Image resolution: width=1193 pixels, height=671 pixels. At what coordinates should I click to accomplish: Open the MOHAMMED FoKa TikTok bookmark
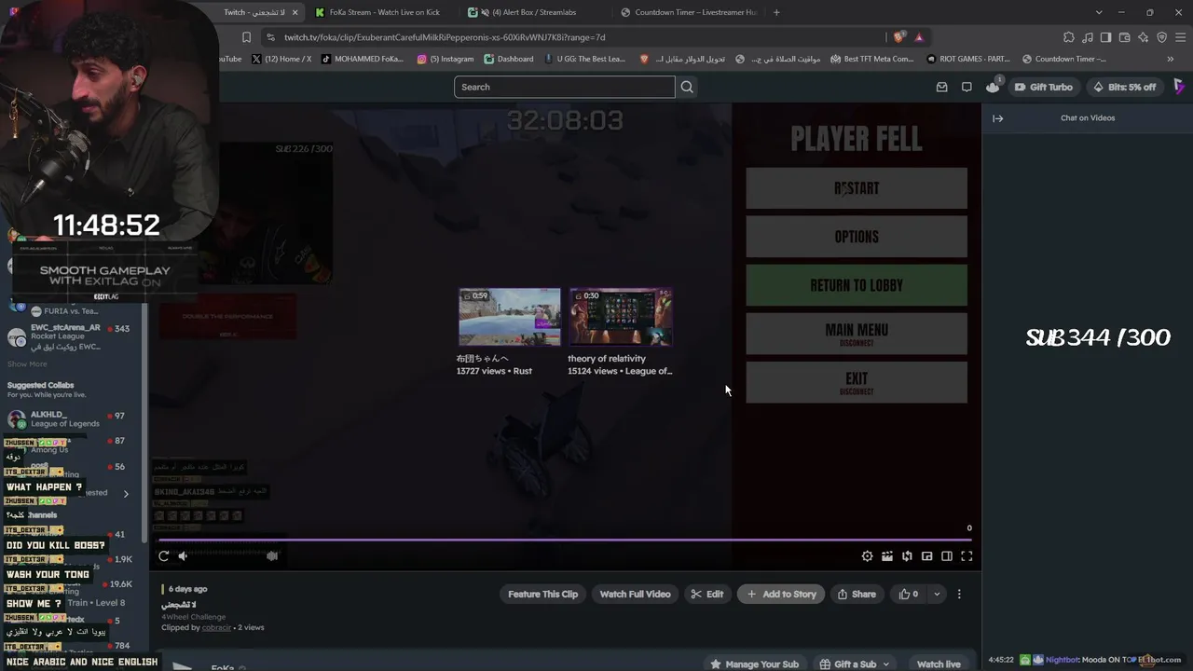click(x=362, y=59)
